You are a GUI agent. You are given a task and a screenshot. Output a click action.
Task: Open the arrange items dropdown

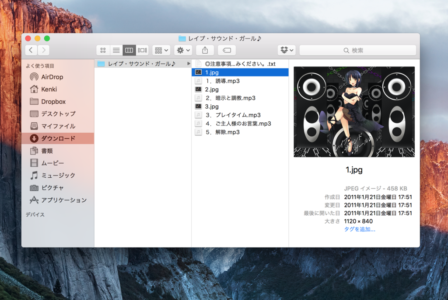161,51
